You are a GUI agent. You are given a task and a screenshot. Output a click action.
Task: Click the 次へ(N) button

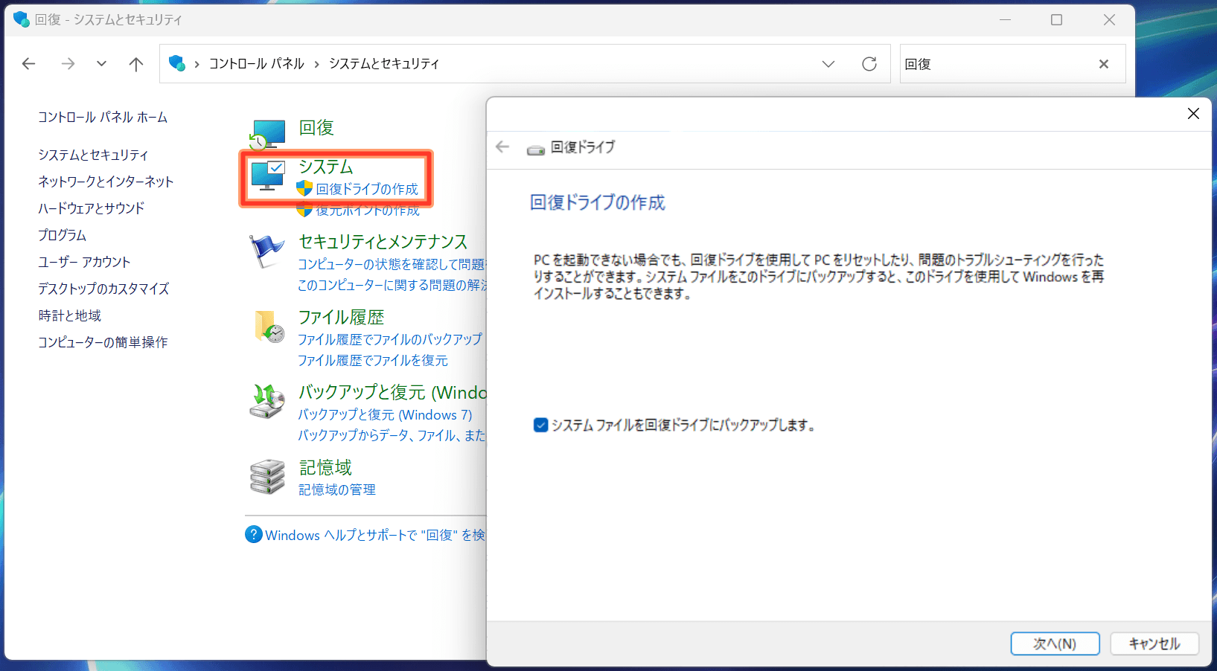pos(1055,643)
